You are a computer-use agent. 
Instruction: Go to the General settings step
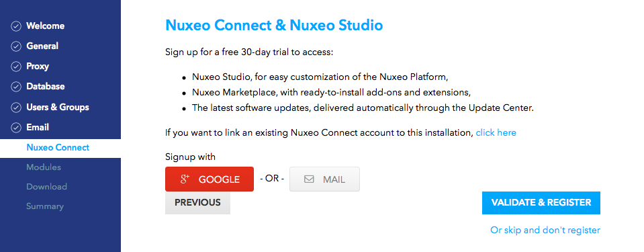[42, 46]
